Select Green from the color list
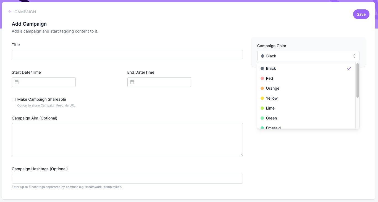Screen dimensions: 378x202 [x=306, y=118]
